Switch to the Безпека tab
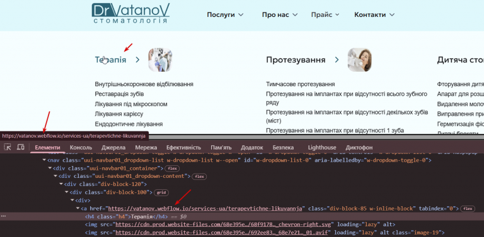The width and height of the screenshot is (484, 237). pos(283,148)
